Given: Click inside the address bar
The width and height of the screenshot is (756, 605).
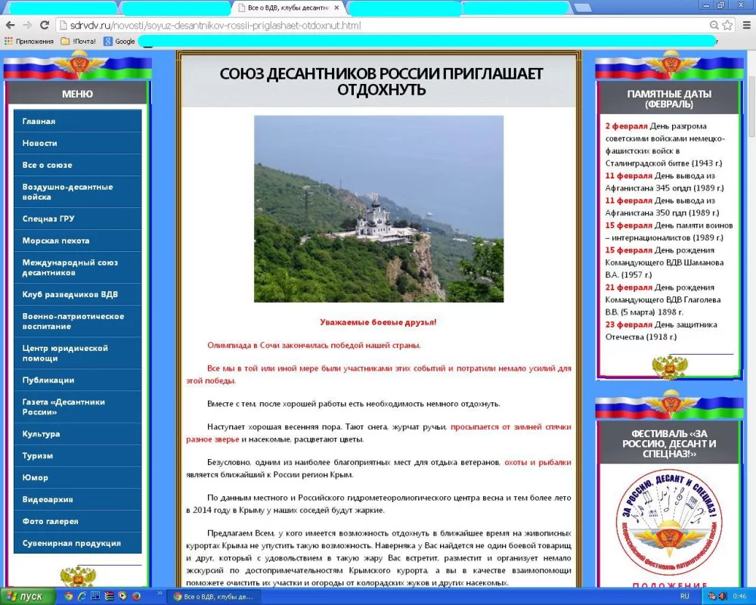Looking at the screenshot, I should [x=302, y=24].
